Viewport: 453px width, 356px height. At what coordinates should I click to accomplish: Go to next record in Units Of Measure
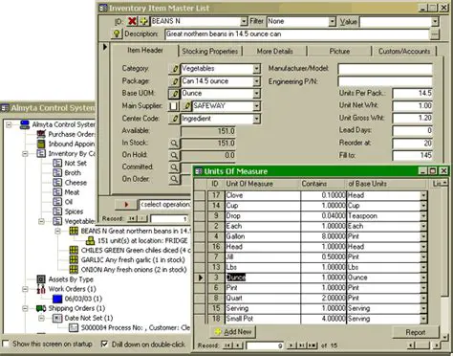tap(291, 345)
